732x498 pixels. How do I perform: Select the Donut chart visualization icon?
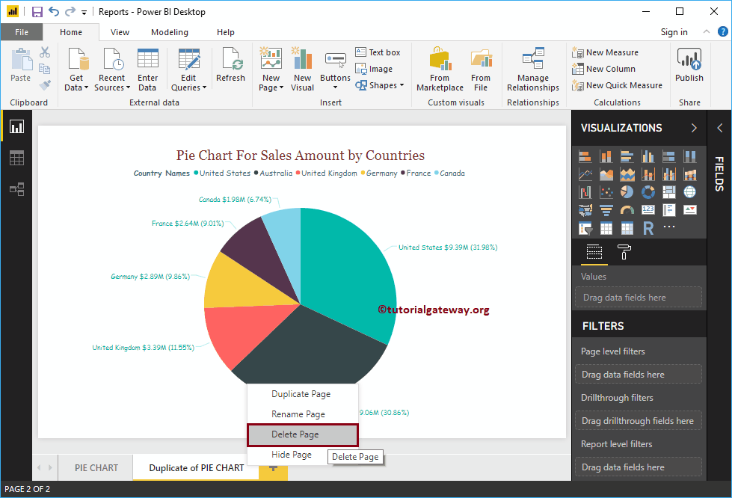(x=648, y=192)
